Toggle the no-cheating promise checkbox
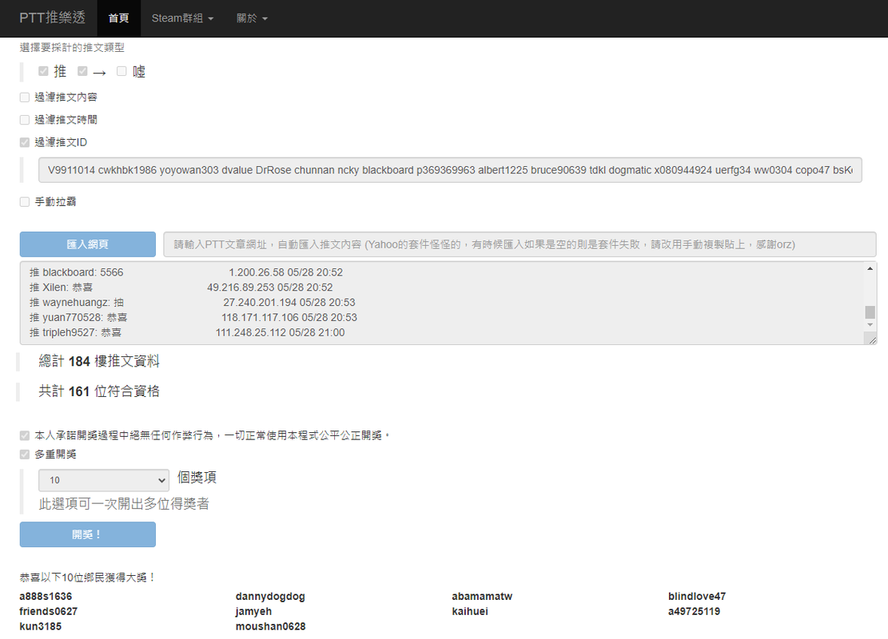This screenshot has height=639, width=888. click(x=24, y=436)
